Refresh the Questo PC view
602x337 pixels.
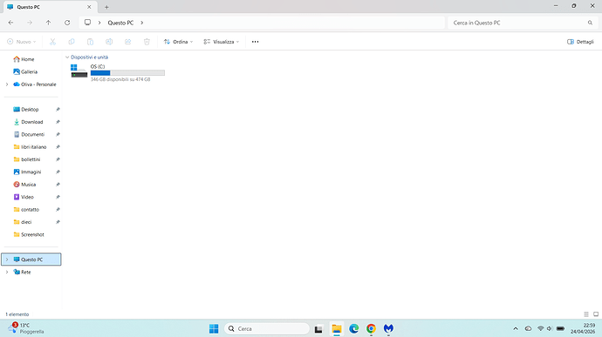coord(67,23)
